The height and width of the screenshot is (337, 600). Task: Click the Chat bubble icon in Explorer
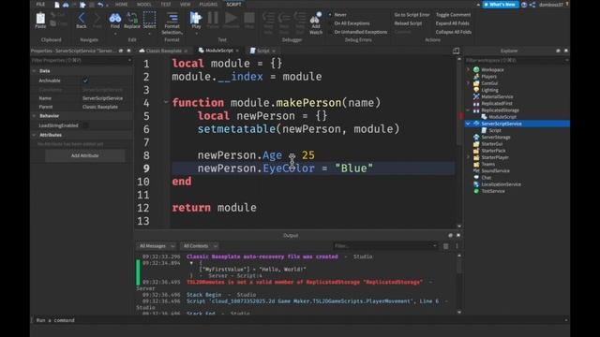476,177
